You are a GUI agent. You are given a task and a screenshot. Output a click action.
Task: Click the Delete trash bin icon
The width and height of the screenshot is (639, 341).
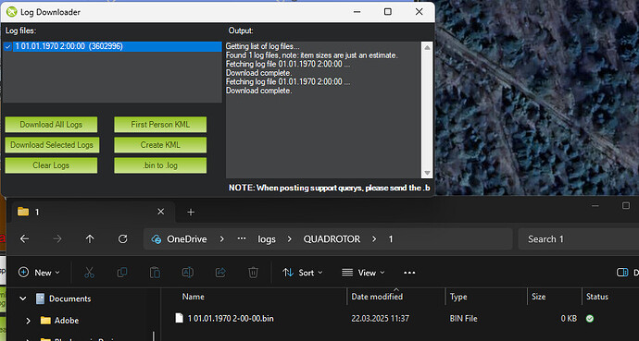click(x=253, y=273)
